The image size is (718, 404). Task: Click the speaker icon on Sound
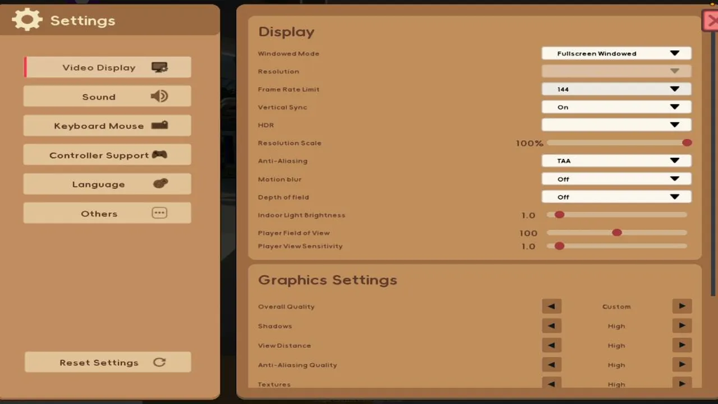click(159, 97)
